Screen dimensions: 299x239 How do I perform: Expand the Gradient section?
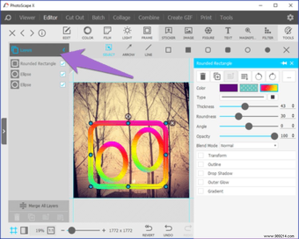pyautogui.click(x=201, y=191)
